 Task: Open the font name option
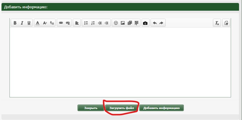pos(52,23)
